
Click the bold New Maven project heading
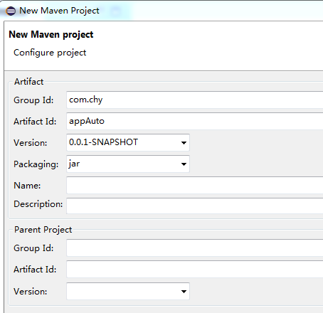pyautogui.click(x=51, y=35)
